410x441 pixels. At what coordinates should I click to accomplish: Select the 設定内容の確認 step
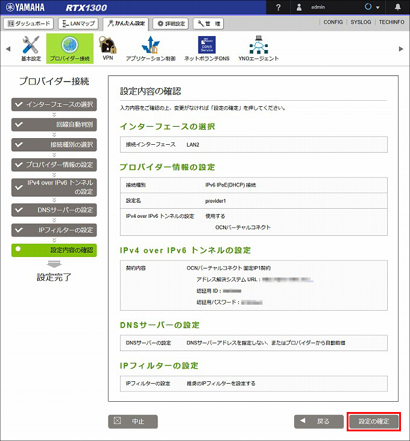[54, 250]
